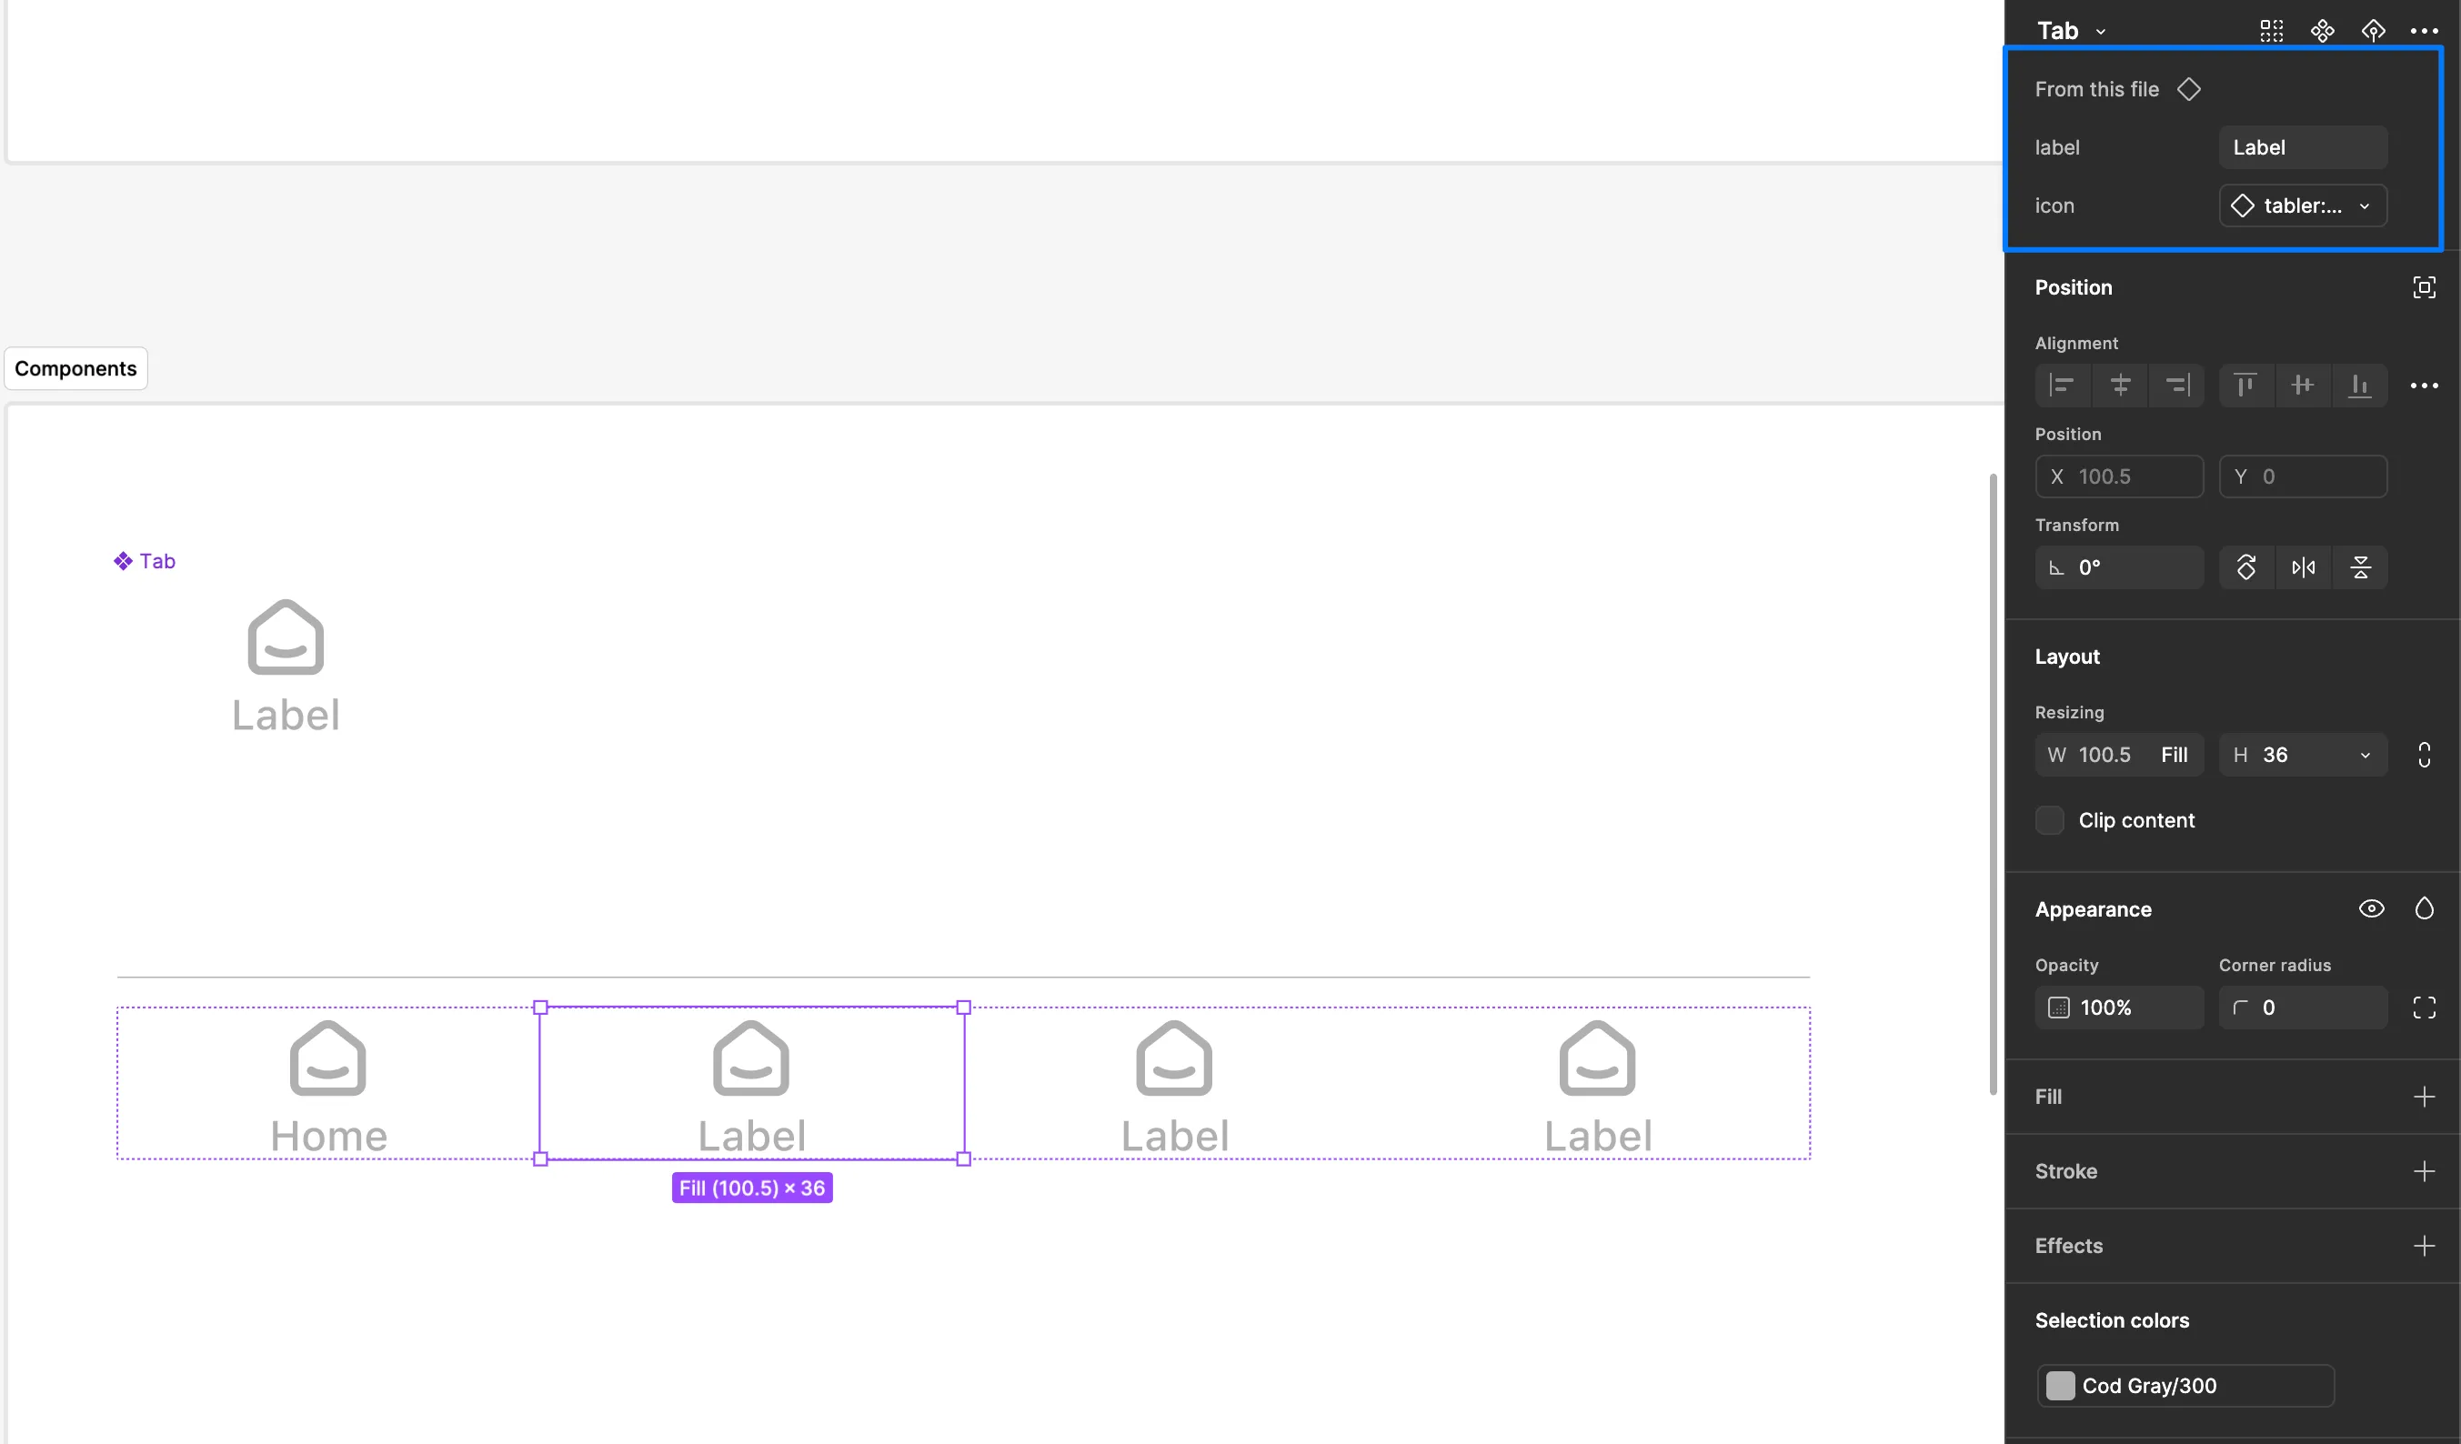Open the more options menu in header
This screenshot has height=1444, width=2461.
pyautogui.click(x=2424, y=30)
